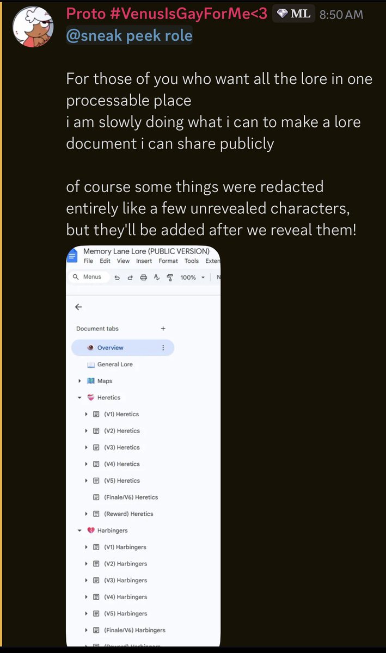Select the Paint format roller icon
The image size is (386, 653).
(170, 278)
